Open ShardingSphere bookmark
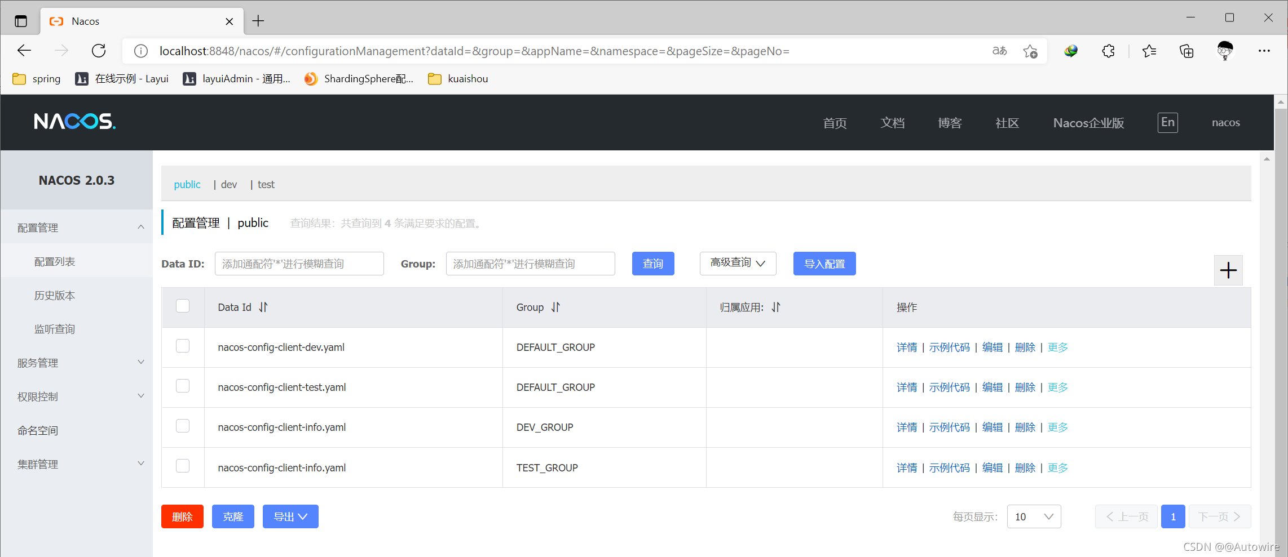Image resolution: width=1288 pixels, height=557 pixels. point(359,79)
